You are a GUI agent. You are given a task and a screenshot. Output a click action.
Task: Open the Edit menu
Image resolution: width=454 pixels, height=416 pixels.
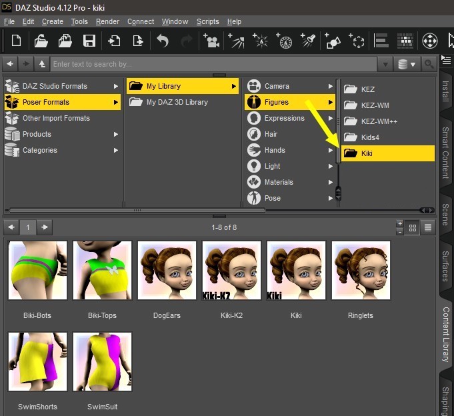pos(28,21)
